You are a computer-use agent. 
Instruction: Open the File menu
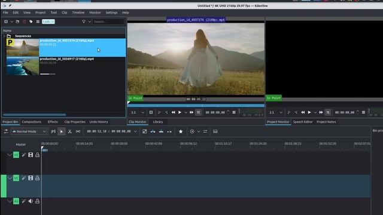(x=5, y=13)
